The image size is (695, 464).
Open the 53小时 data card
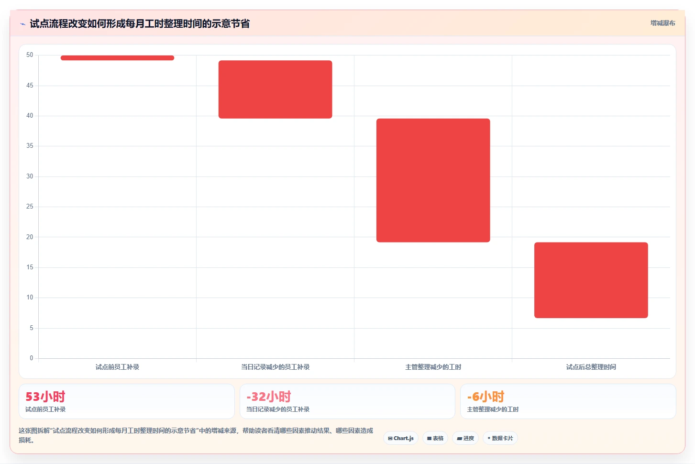(127, 401)
